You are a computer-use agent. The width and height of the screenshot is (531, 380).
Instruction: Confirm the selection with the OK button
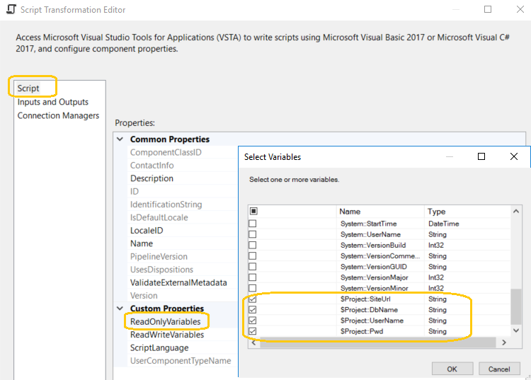point(452,369)
